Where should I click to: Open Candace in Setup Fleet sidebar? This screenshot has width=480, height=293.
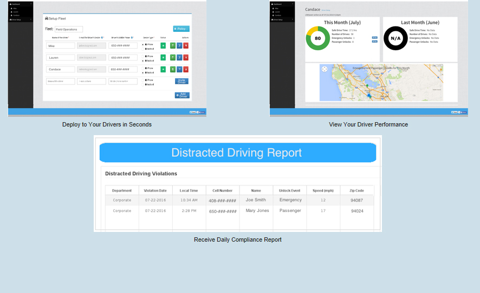coord(15,15)
